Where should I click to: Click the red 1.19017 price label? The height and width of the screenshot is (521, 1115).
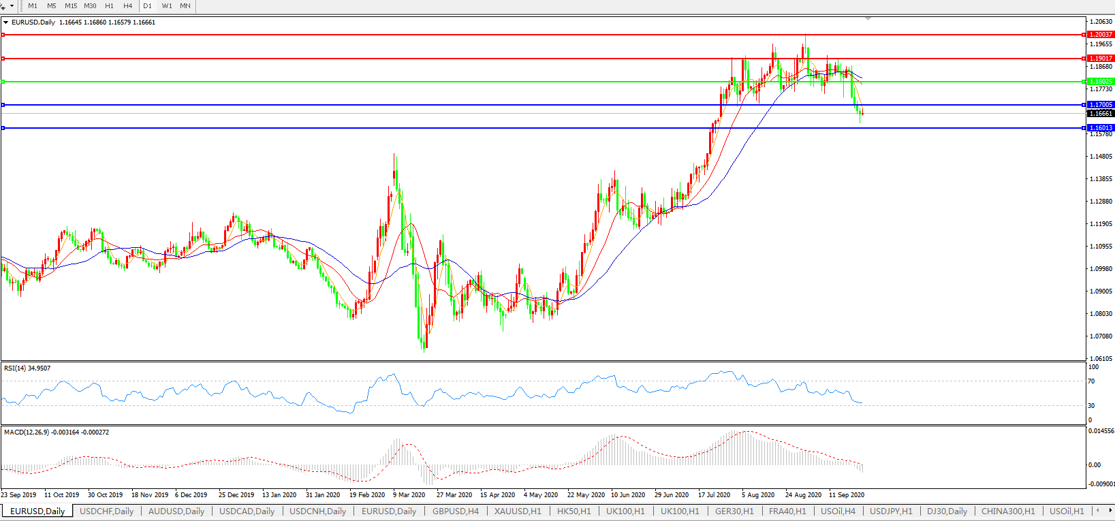tap(1101, 59)
